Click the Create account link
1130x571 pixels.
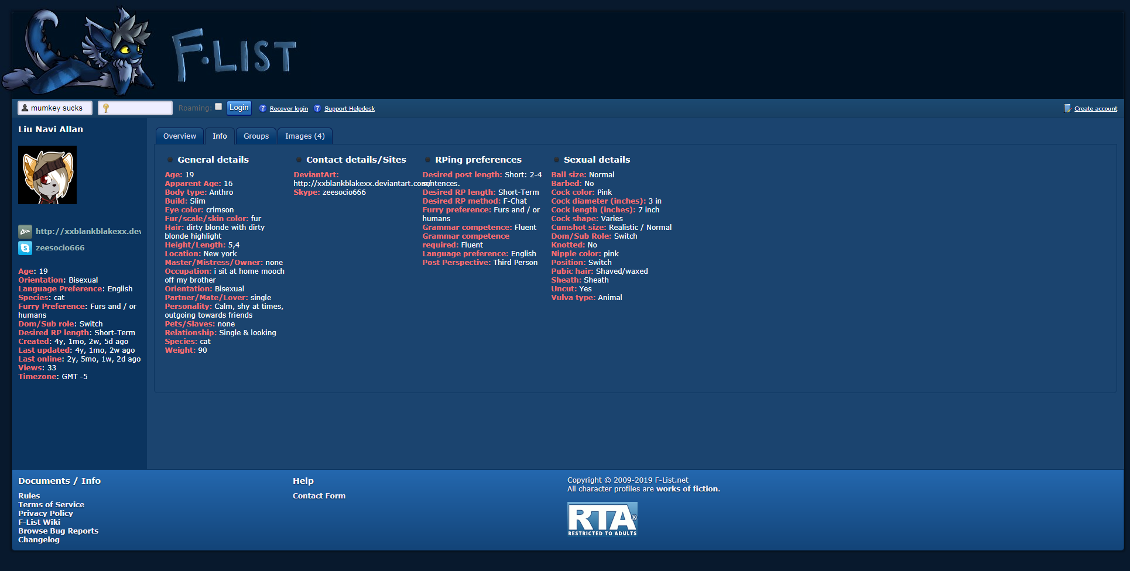tap(1095, 109)
